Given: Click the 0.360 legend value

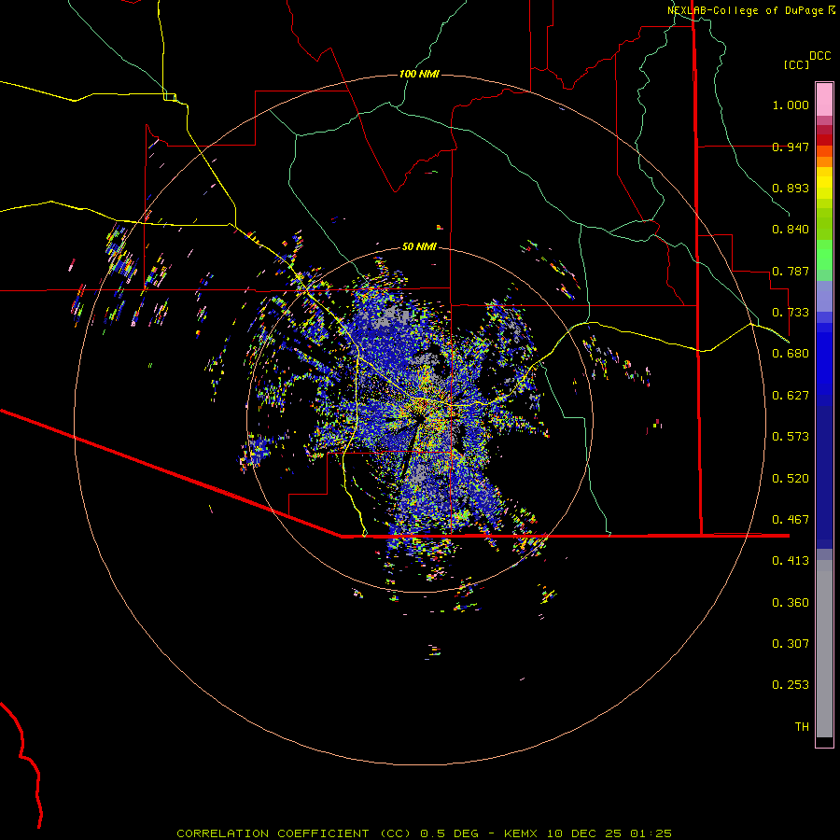Looking at the screenshot, I should tap(791, 603).
